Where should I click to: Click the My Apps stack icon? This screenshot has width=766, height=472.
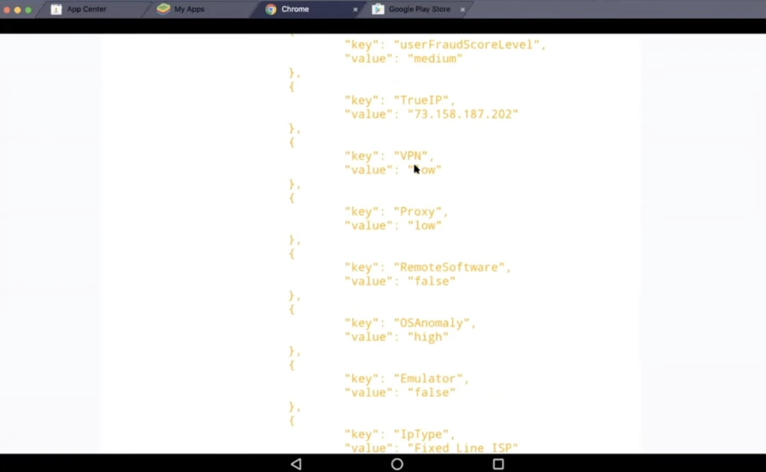[164, 9]
